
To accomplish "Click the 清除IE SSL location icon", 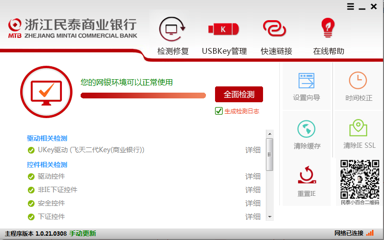I will (358, 128).
